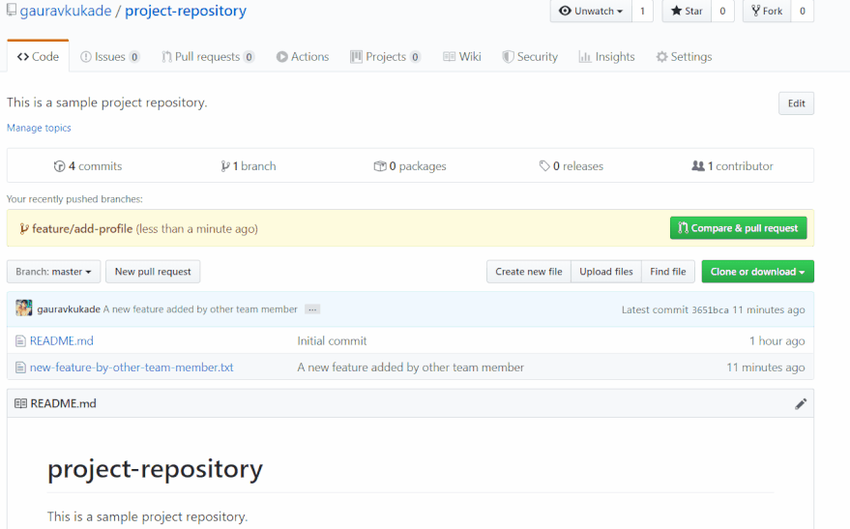Click the contributors people icon
850x529 pixels.
[698, 165]
